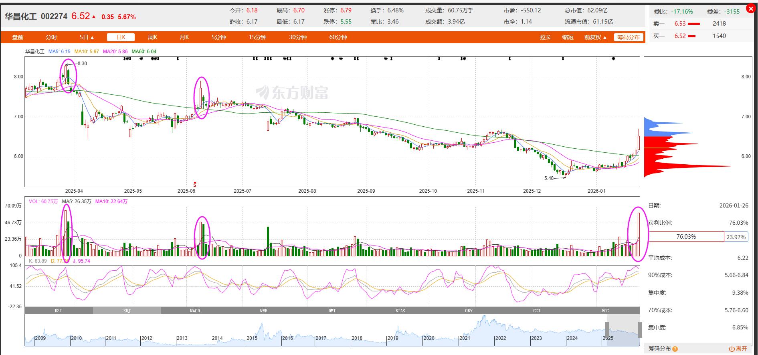Click the 换手 6.48% value
758x355 pixels.
click(x=395, y=10)
